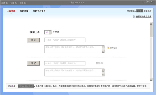Image resolution: width=156 pixels, height=95 pixels.
Task: Click the first file description text area
Action: click(73, 49)
